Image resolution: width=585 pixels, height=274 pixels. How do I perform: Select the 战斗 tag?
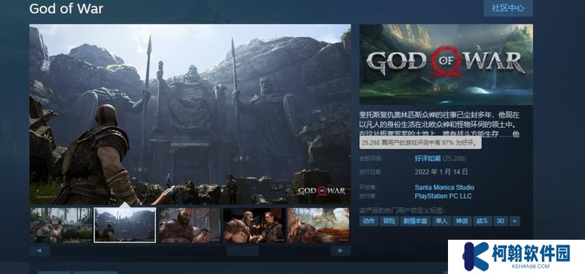tap(482, 221)
